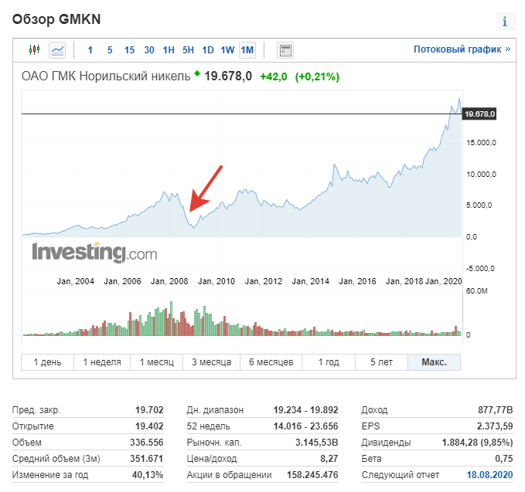Set chart interval to 15 minutes

point(129,50)
